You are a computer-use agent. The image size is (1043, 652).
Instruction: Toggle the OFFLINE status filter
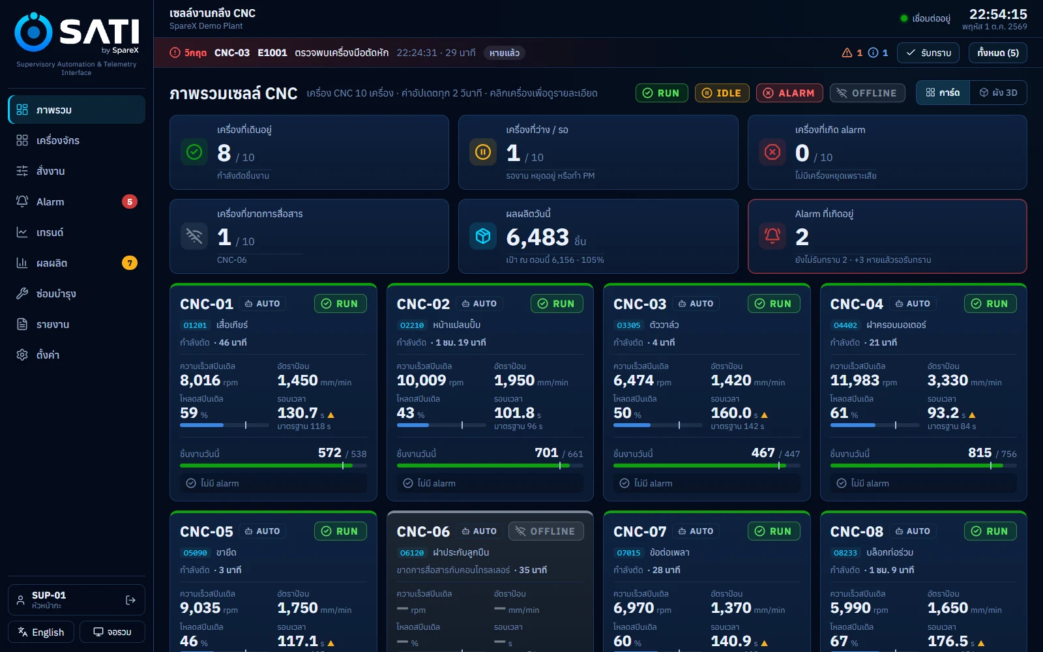(x=868, y=93)
